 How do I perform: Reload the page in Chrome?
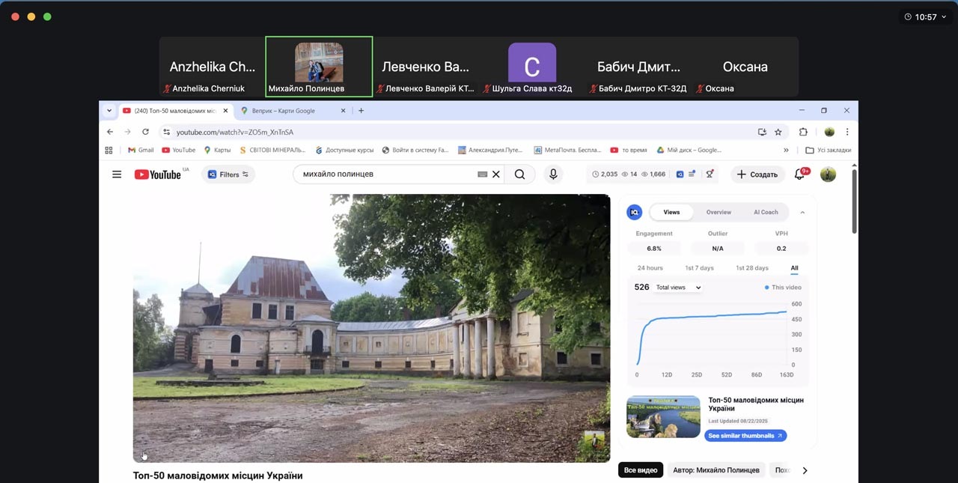(145, 132)
